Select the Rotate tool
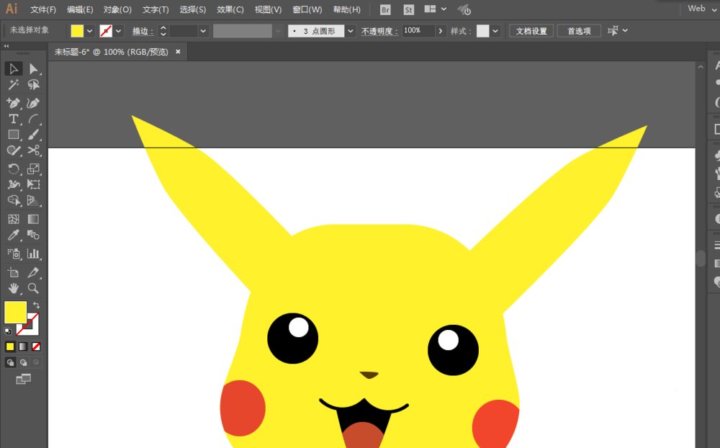The width and height of the screenshot is (720, 448). click(x=13, y=169)
